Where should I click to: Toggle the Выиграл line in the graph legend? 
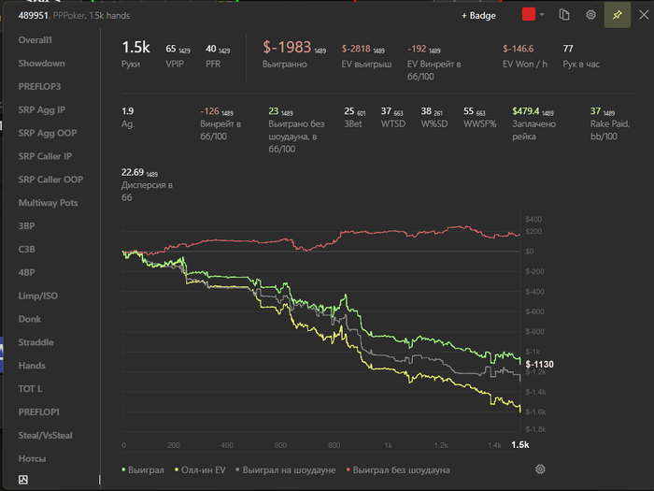(143, 469)
